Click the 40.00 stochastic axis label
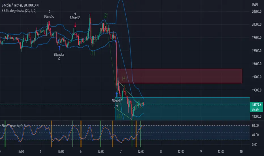This screenshot has height=156, width=264. point(255,135)
